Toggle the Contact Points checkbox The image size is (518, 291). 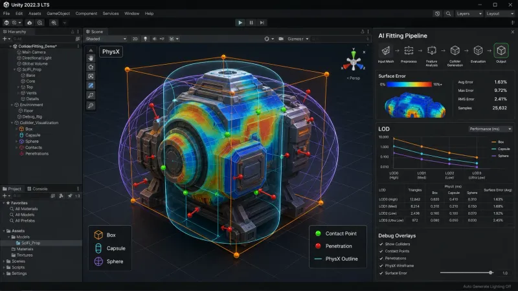(381, 251)
